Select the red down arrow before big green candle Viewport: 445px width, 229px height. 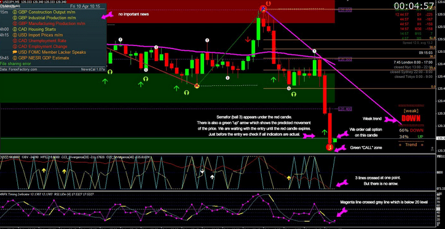(x=248, y=39)
